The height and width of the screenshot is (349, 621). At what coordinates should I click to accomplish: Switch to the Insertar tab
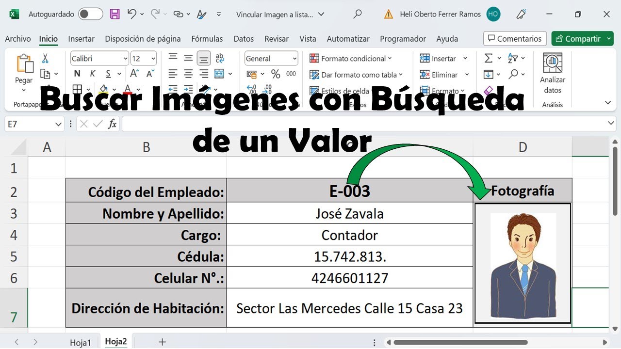[82, 39]
